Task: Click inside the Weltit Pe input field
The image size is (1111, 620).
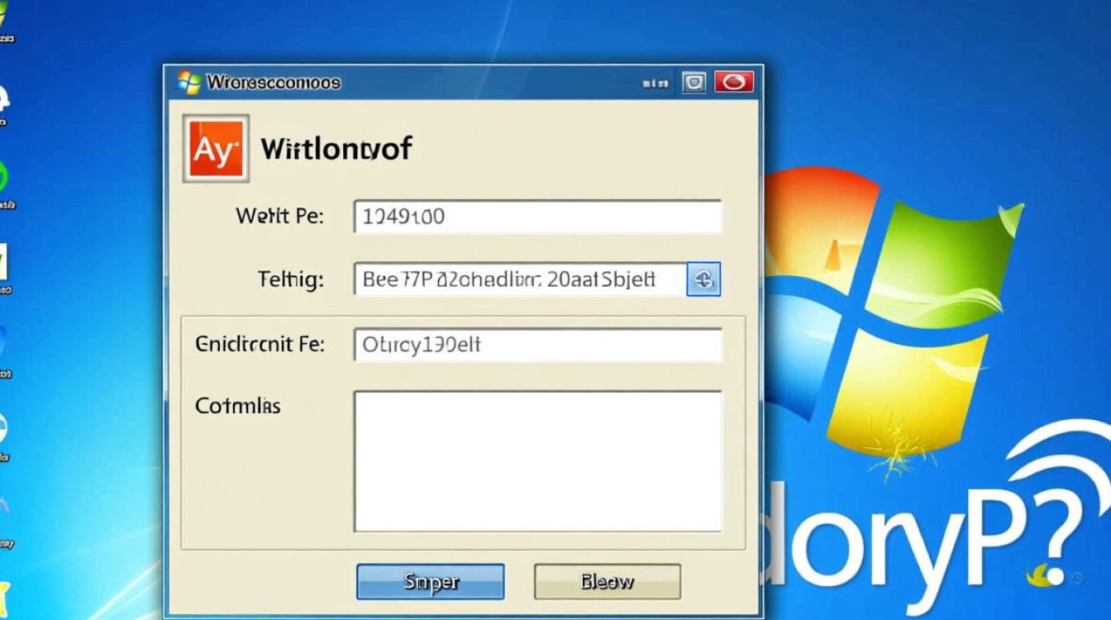Action: (x=537, y=217)
